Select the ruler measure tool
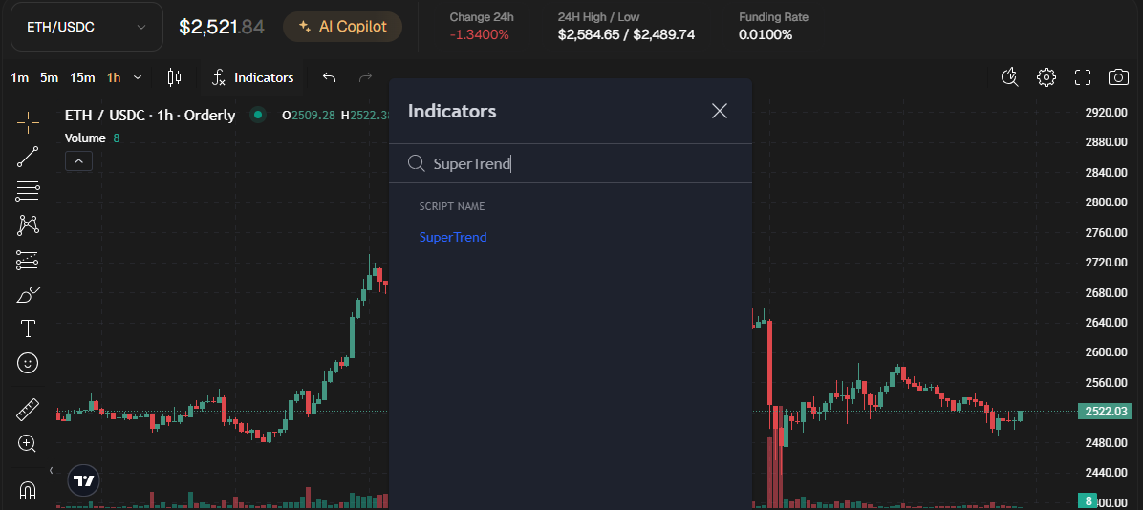1143x510 pixels. (x=28, y=410)
